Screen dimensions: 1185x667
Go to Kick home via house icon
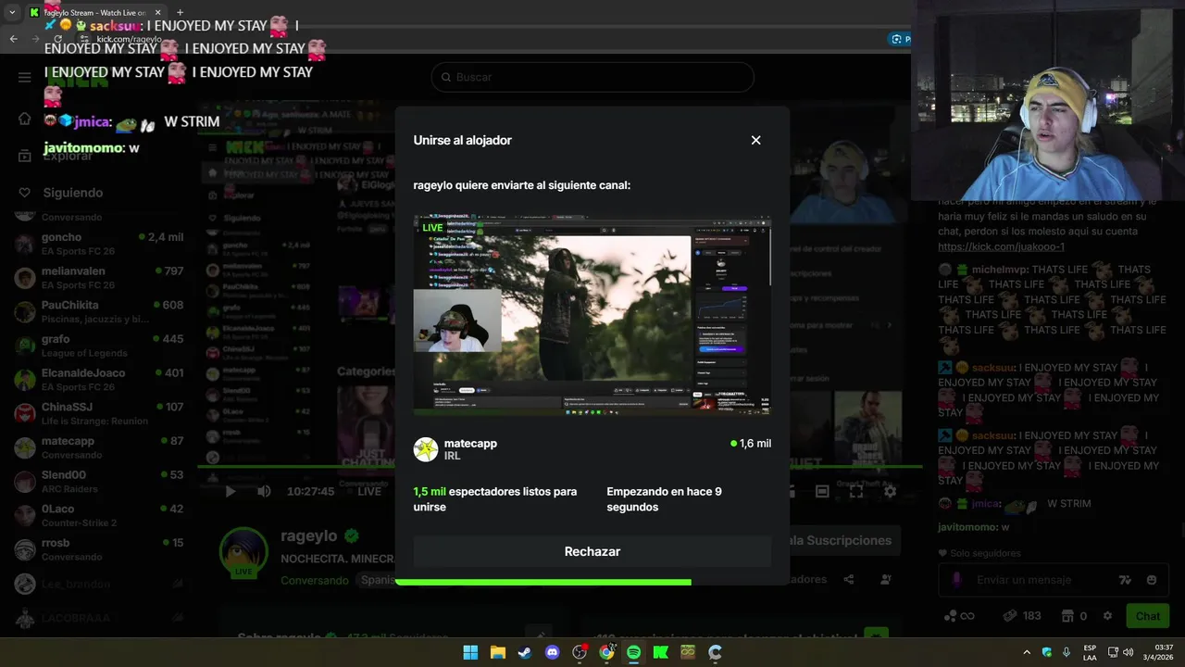click(x=25, y=119)
